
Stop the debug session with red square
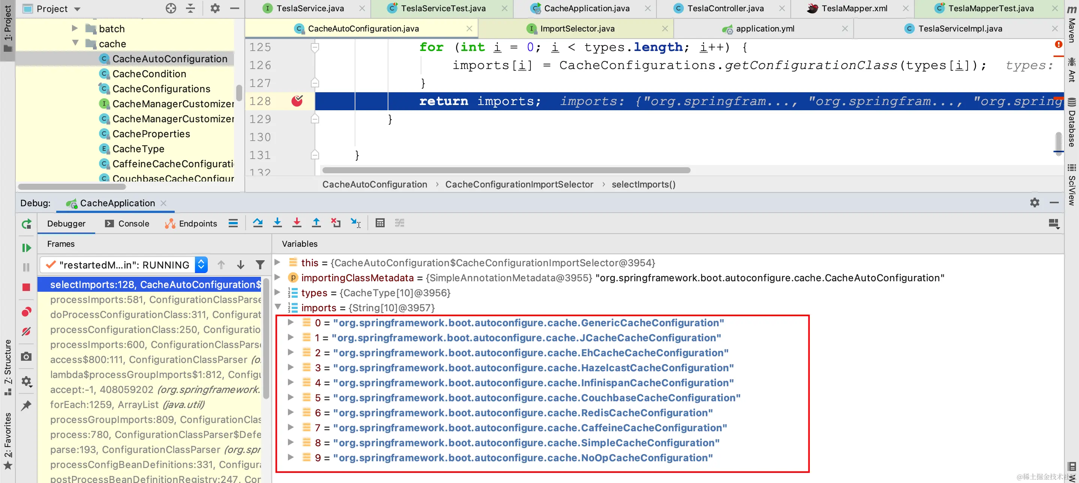point(26,287)
